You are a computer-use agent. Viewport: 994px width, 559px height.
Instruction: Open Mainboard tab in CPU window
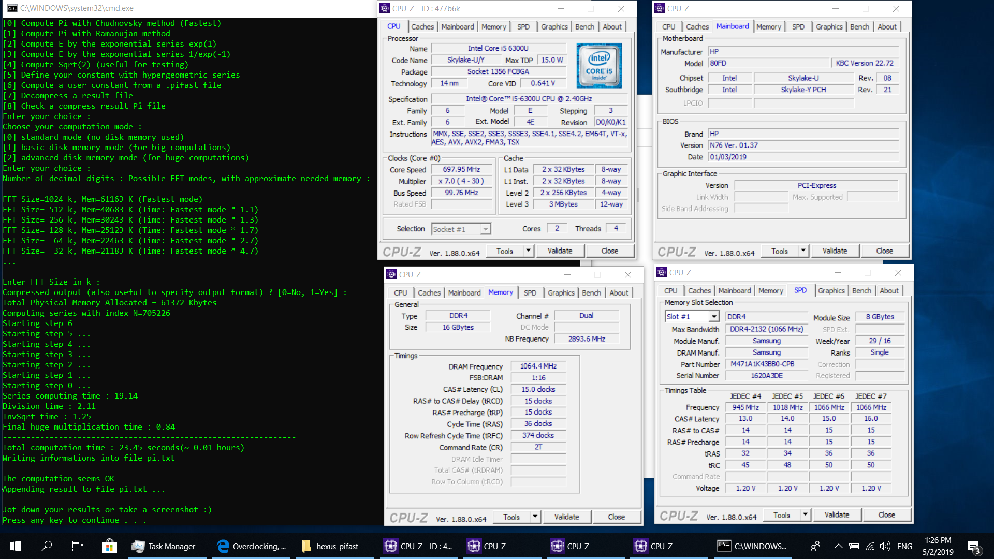(x=458, y=27)
